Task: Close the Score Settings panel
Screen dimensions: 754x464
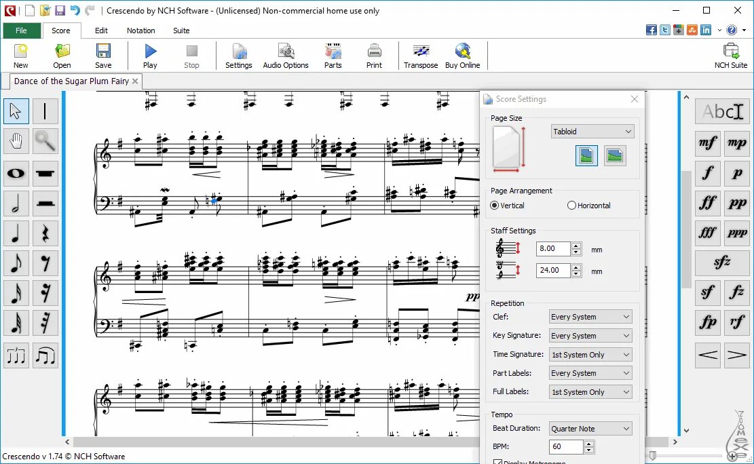Action: coord(635,99)
